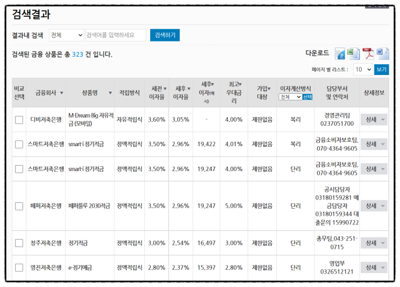
Task: Expand 상세 for smart-i 정기적금 단리 4.00% row
Action: coord(374,169)
